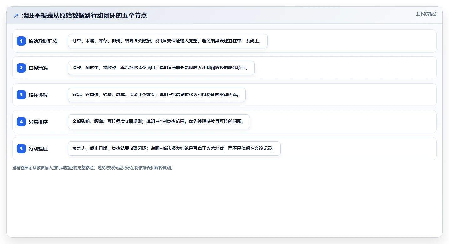
Task: Click the description box starting 金额影响、频率
Action: tap(159, 122)
